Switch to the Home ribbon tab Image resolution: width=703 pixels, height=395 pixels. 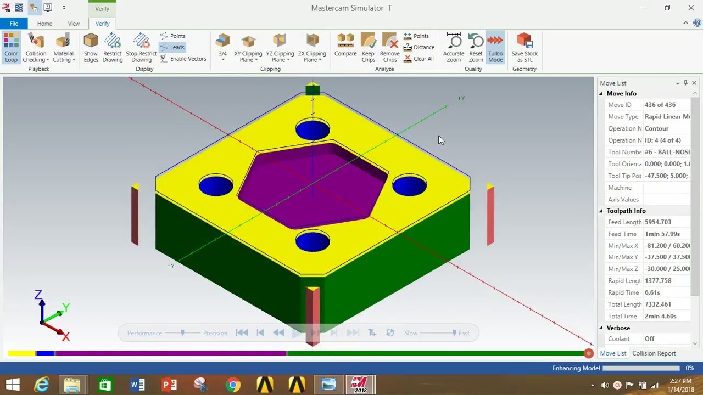tap(44, 24)
